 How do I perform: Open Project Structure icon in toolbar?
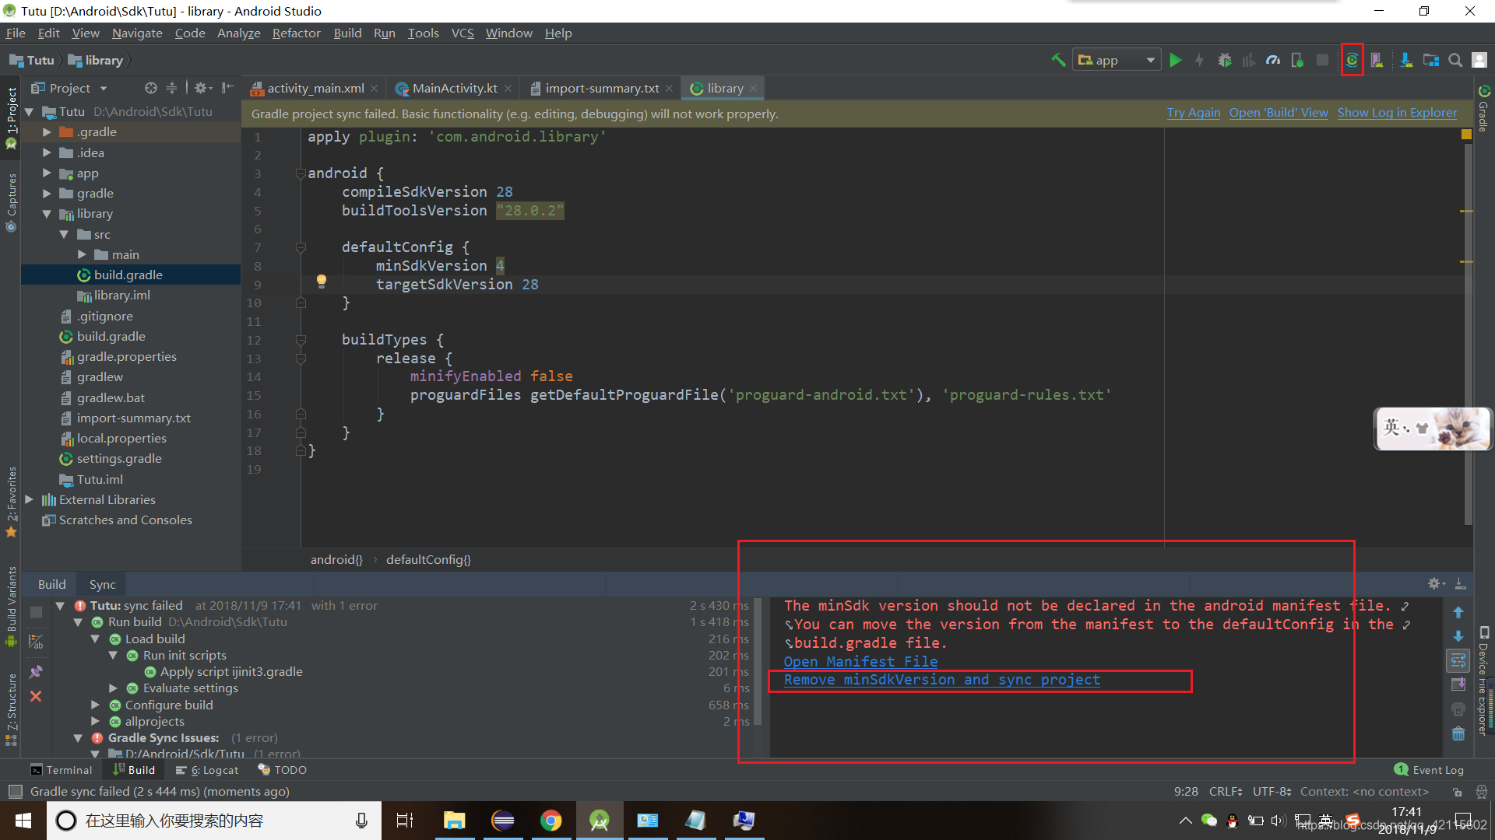[x=1431, y=60]
